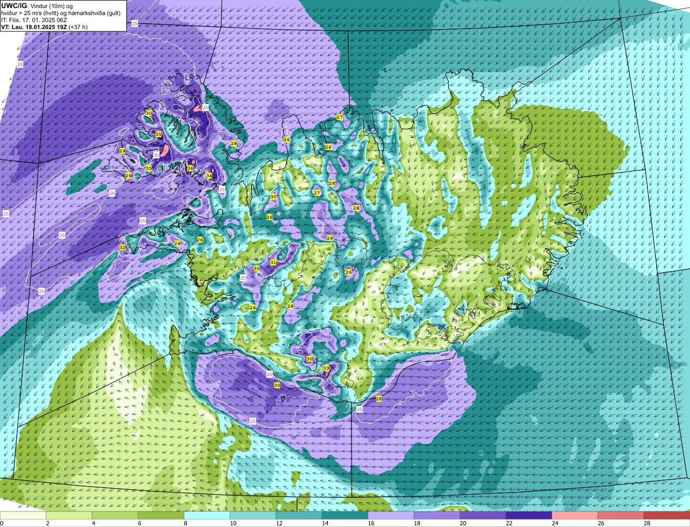The width and height of the screenshot is (690, 527).
Task: Click the 'UWC/IG' title in the header box
Action: point(15,5)
